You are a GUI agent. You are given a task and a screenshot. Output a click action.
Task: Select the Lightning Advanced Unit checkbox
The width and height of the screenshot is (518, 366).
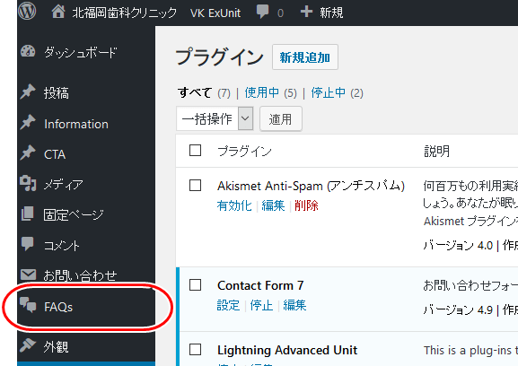click(195, 350)
